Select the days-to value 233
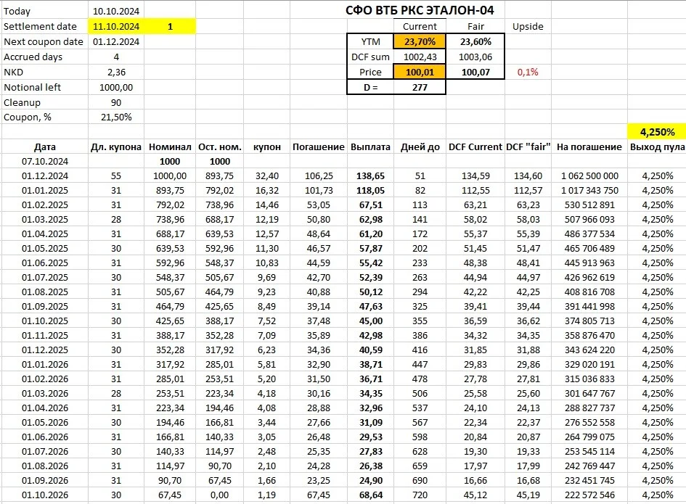 coord(420,263)
